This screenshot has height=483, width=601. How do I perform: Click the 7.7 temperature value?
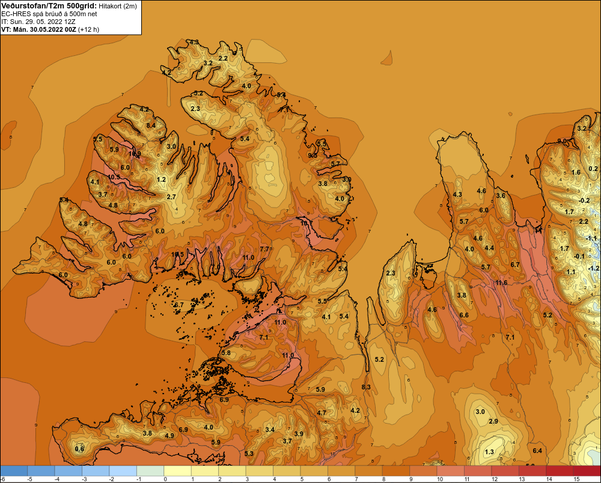264,249
